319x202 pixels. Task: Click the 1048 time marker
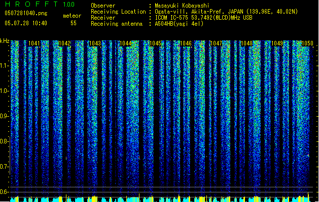[x=246, y=43]
